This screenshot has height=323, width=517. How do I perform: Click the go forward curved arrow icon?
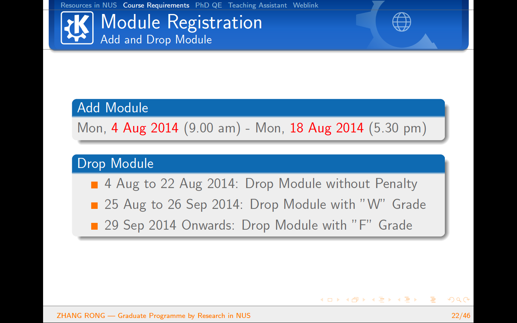point(466,300)
